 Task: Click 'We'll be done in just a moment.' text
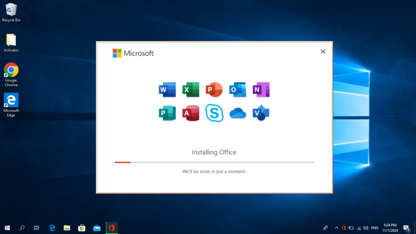(214, 171)
